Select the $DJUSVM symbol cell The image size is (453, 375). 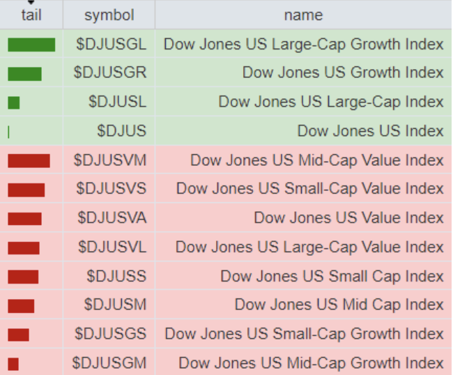[110, 161]
